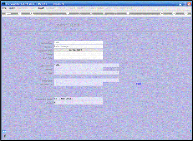Screen dimensions: 193x141
Task: Click the checkmark icon in the toolbar
Action: [174, 13]
